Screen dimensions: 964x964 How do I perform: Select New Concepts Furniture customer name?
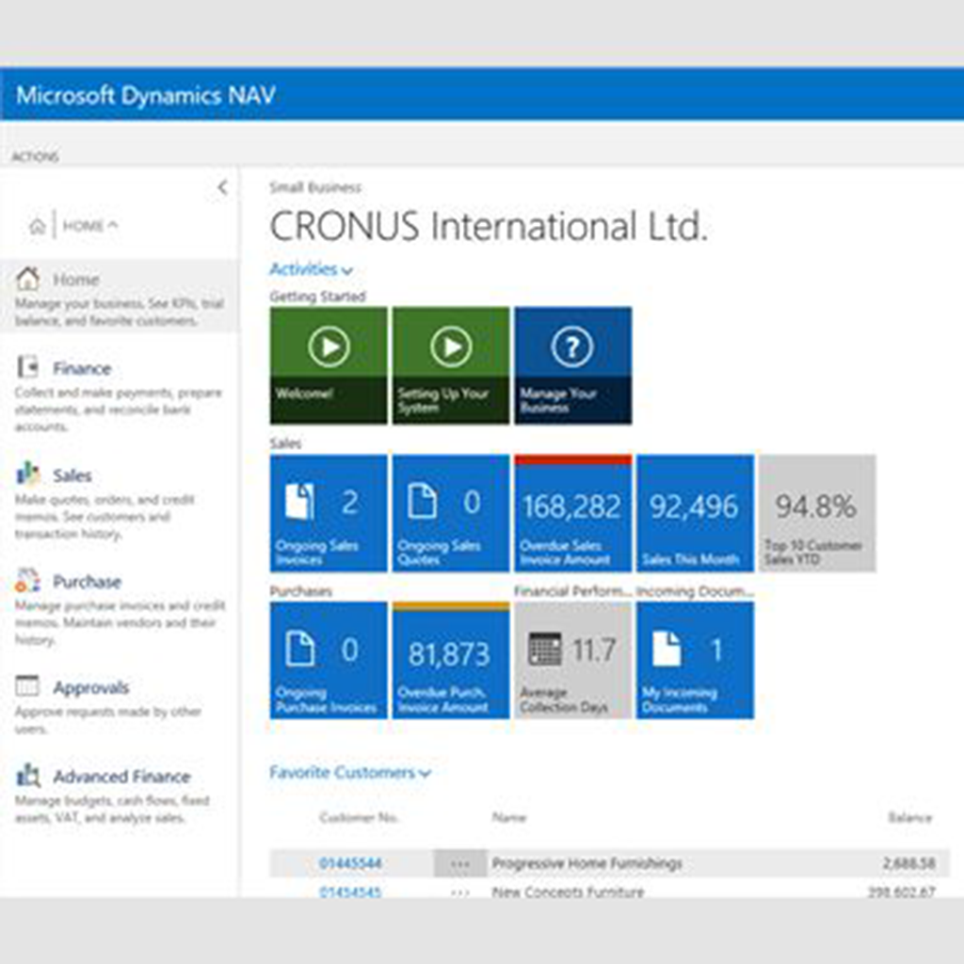tap(568, 892)
